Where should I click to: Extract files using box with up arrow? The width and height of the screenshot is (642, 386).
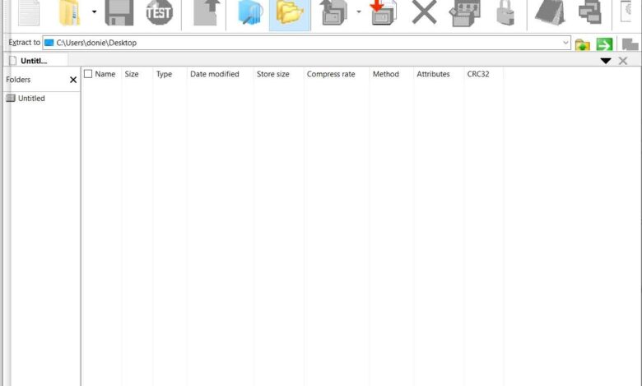click(333, 12)
